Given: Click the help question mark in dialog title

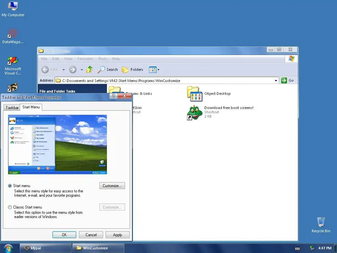Looking at the screenshot, I should [x=114, y=96].
